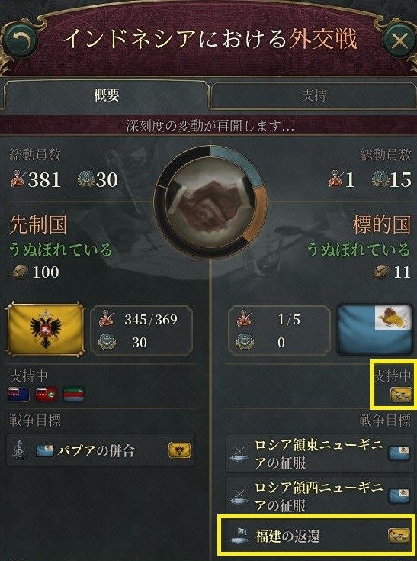Click the navy anchor icon beside 30
The height and width of the screenshot is (561, 417).
point(107,342)
